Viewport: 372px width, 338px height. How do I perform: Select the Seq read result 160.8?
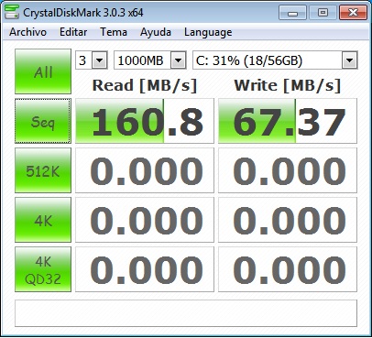click(x=145, y=121)
